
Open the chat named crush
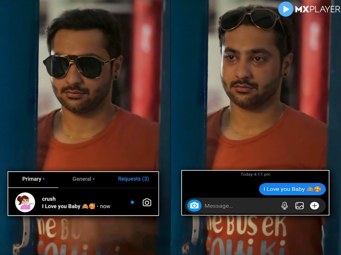(x=83, y=202)
